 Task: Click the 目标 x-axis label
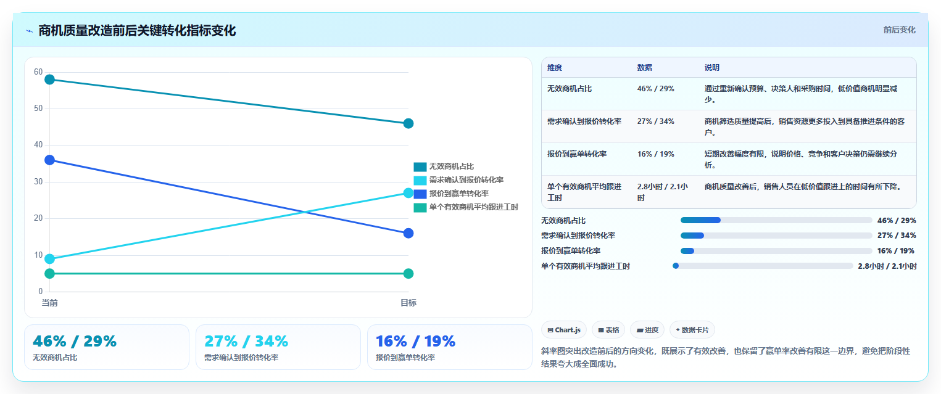point(408,303)
